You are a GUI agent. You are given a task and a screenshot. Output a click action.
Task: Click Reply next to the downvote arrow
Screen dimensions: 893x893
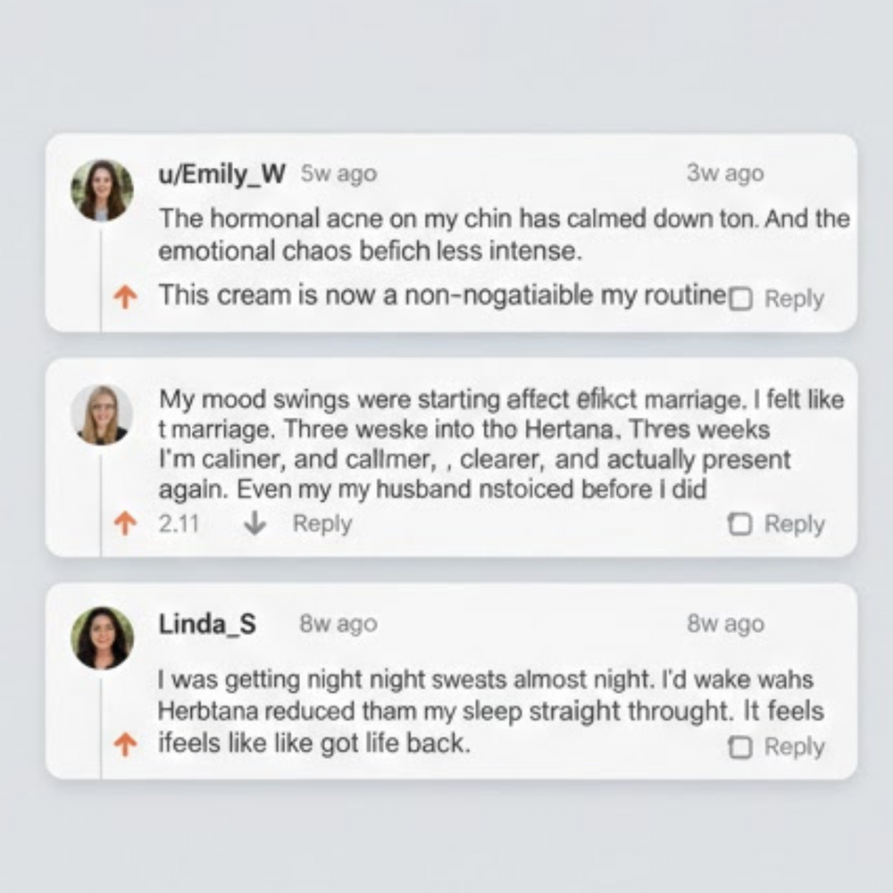click(321, 524)
